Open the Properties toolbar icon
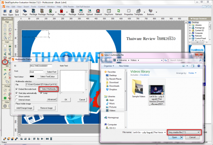 129,12
